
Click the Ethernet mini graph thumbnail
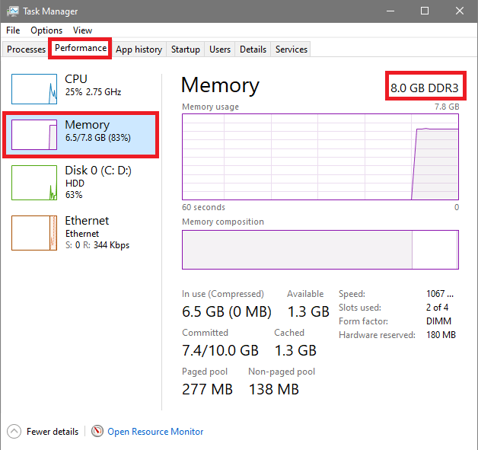tap(34, 233)
